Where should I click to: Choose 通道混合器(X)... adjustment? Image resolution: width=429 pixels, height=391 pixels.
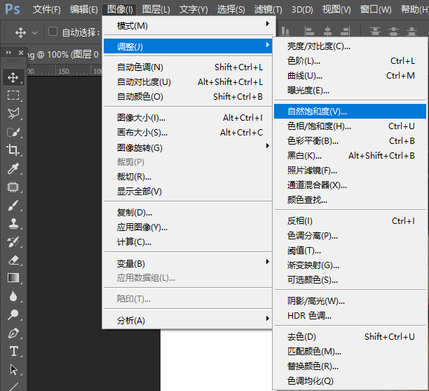coord(350,185)
